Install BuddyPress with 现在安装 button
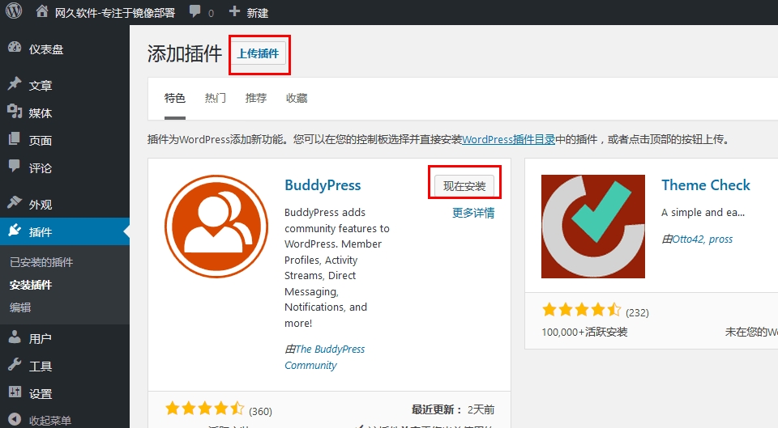 pyautogui.click(x=464, y=186)
